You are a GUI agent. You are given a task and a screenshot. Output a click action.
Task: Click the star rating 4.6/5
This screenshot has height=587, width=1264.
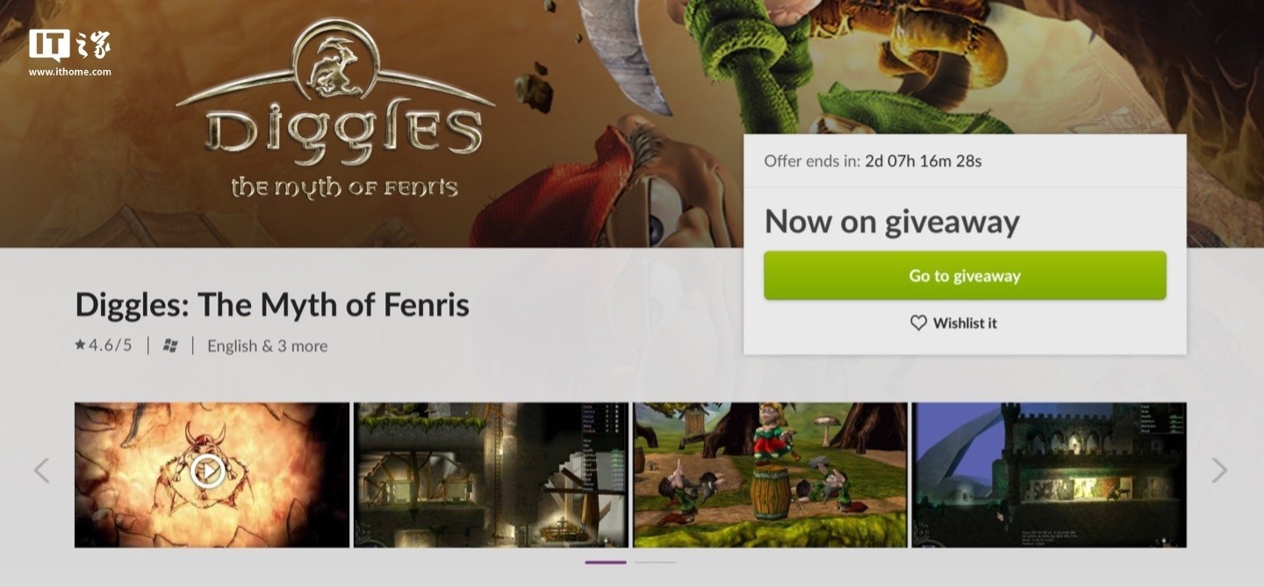click(x=104, y=345)
